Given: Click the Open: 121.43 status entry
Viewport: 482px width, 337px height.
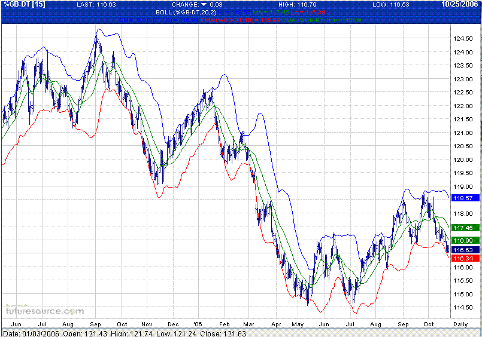Looking at the screenshot, I should pos(85,333).
